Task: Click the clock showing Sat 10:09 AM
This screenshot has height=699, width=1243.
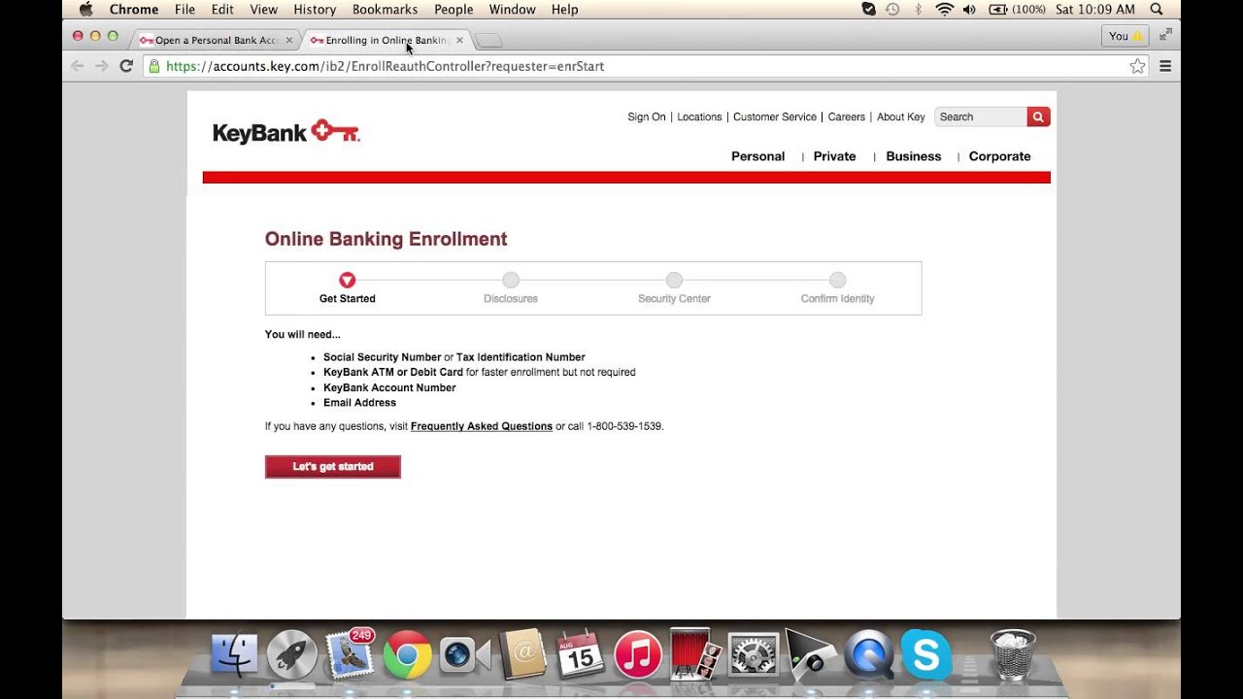Action: 1094,9
